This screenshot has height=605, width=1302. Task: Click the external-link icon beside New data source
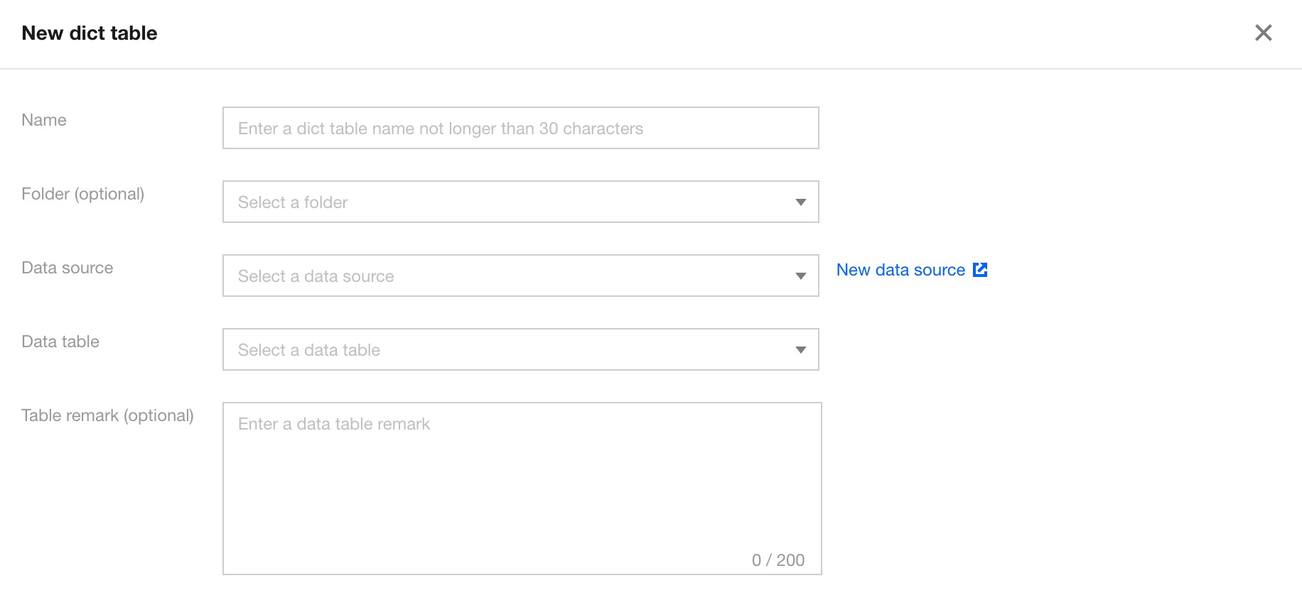click(980, 270)
